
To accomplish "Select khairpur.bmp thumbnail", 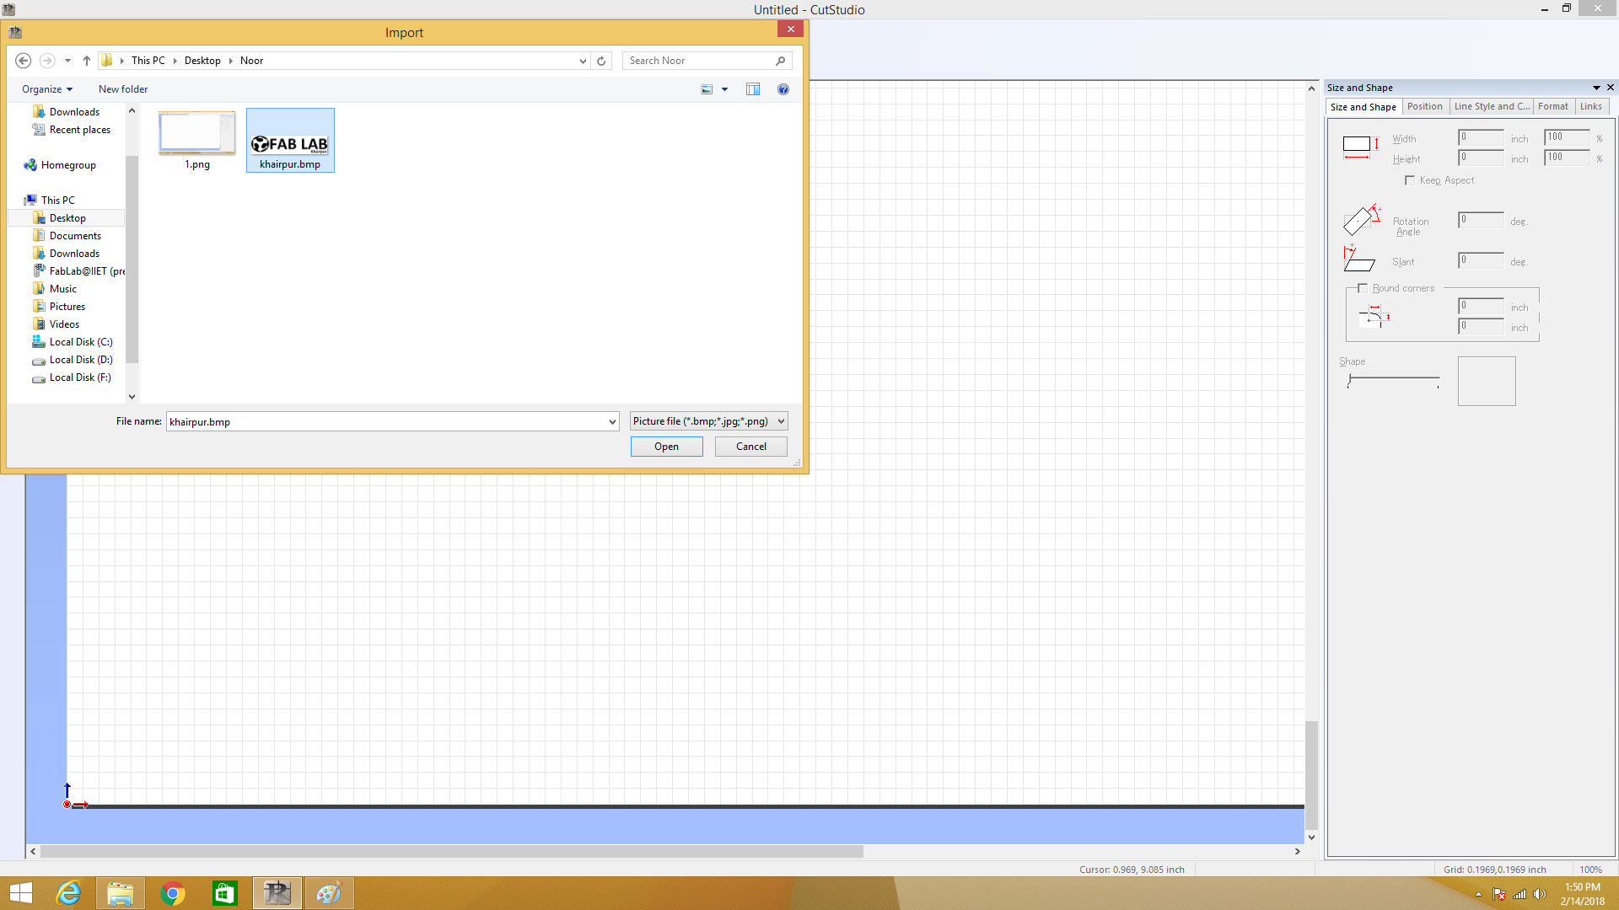I will point(290,141).
